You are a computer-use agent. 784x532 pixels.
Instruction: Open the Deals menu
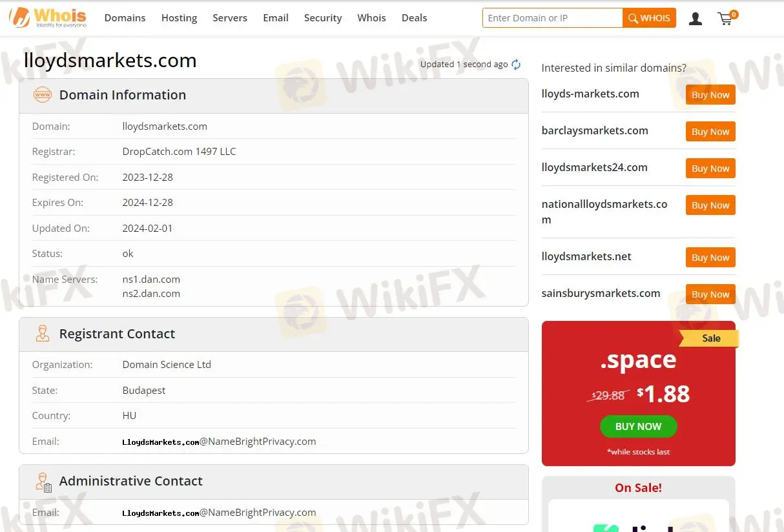pos(414,17)
